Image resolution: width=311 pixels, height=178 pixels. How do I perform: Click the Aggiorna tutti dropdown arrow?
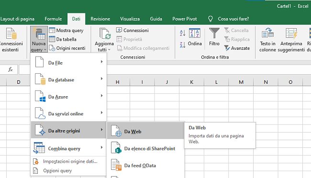pos(109,49)
